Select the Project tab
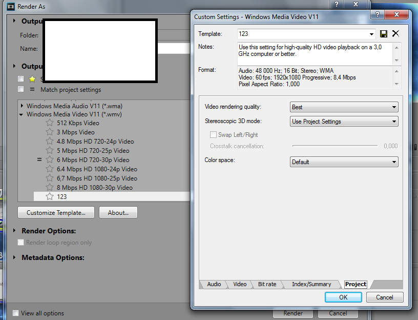 point(356,284)
